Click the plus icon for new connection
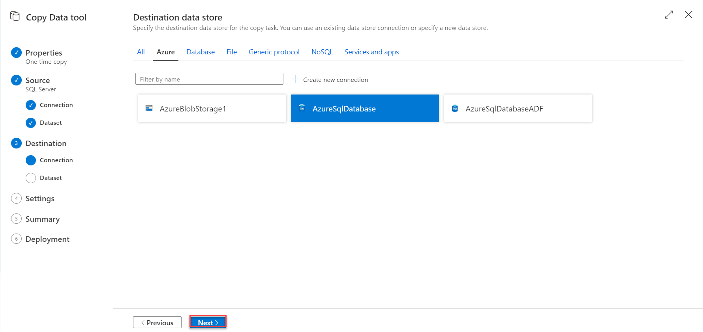Image resolution: width=703 pixels, height=332 pixels. tap(295, 79)
